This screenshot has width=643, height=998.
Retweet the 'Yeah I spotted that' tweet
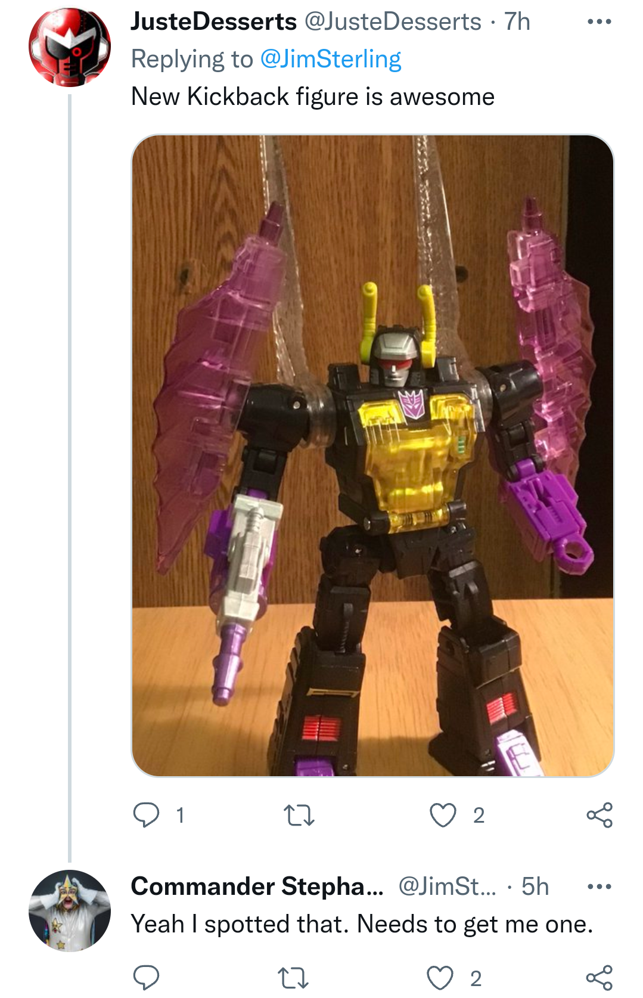(294, 978)
